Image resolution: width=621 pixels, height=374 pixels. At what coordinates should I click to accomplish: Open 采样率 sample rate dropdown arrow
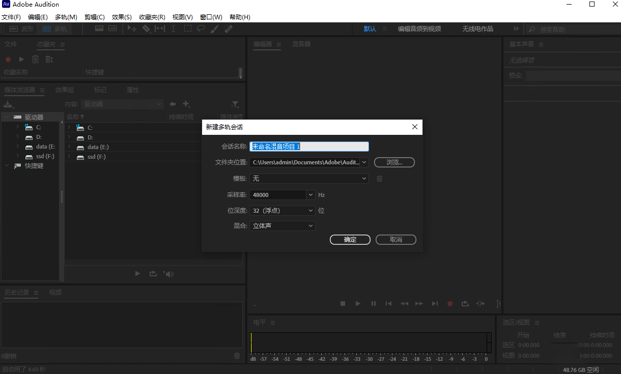311,195
